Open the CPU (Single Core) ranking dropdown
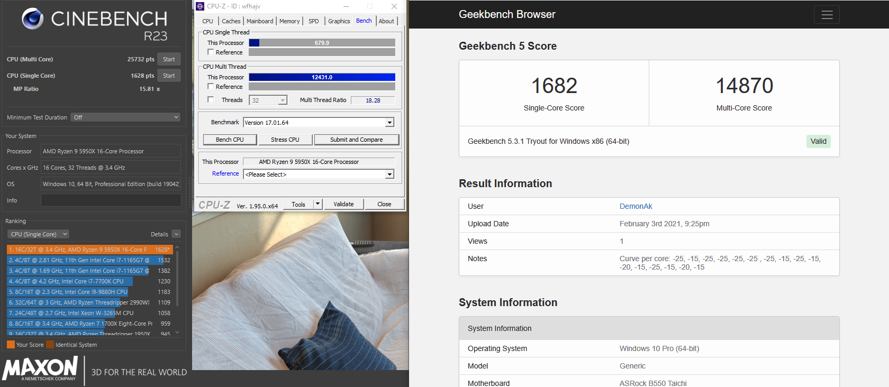889x387 pixels. click(x=39, y=234)
